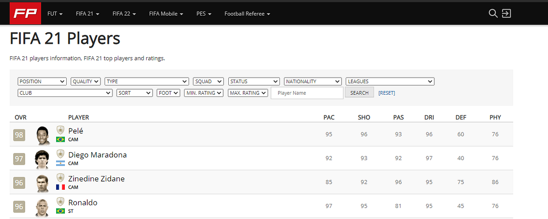Viewport: 548px width, 219px height.
Task: Click the PAS column header
Action: pos(398,118)
